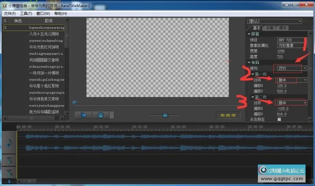
Task: Select the lyric line 八月十五月儿明呀
Action: coord(44,34)
